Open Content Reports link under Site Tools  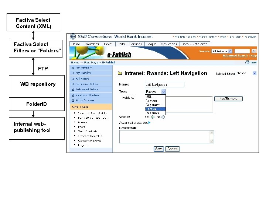(89, 140)
